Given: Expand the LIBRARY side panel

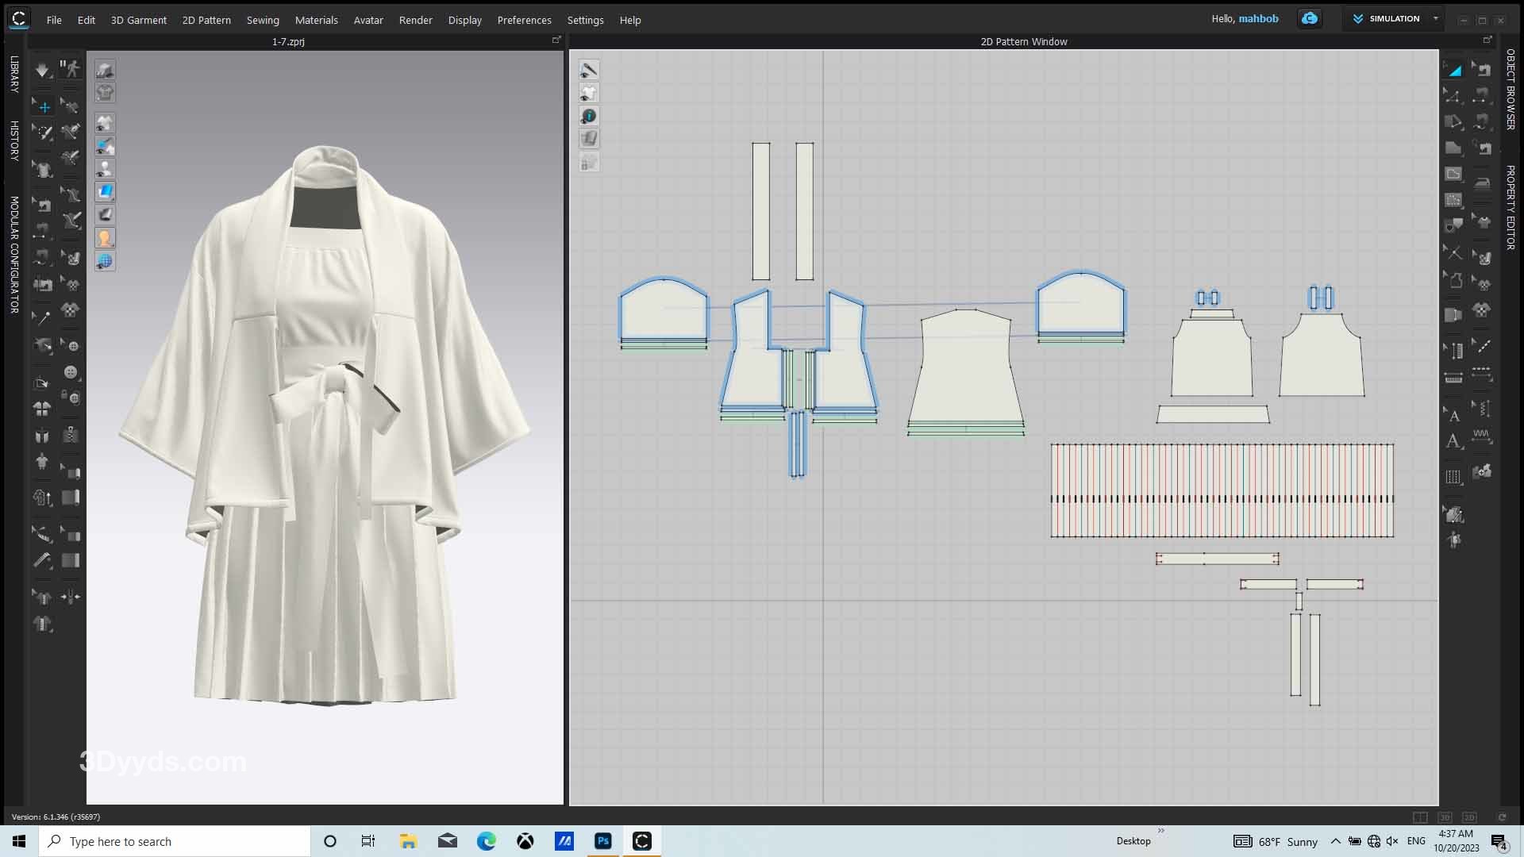Looking at the screenshot, I should point(13,74).
